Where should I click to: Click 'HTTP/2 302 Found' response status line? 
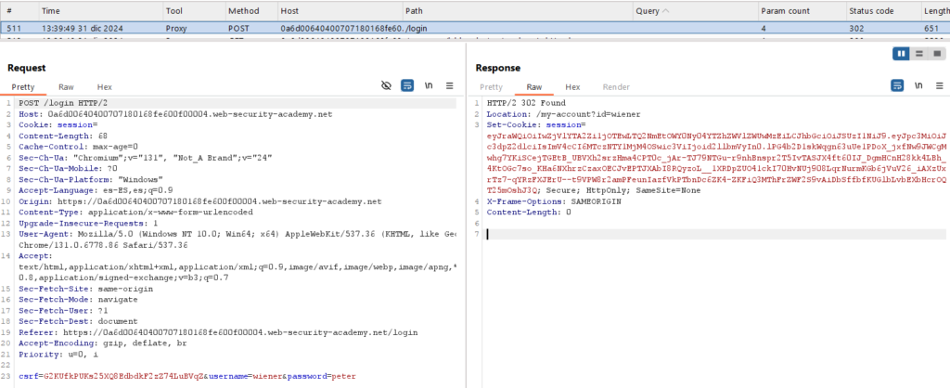tap(527, 103)
